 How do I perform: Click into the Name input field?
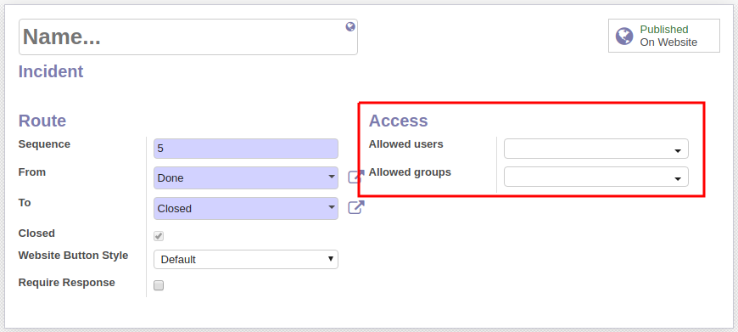click(x=187, y=37)
